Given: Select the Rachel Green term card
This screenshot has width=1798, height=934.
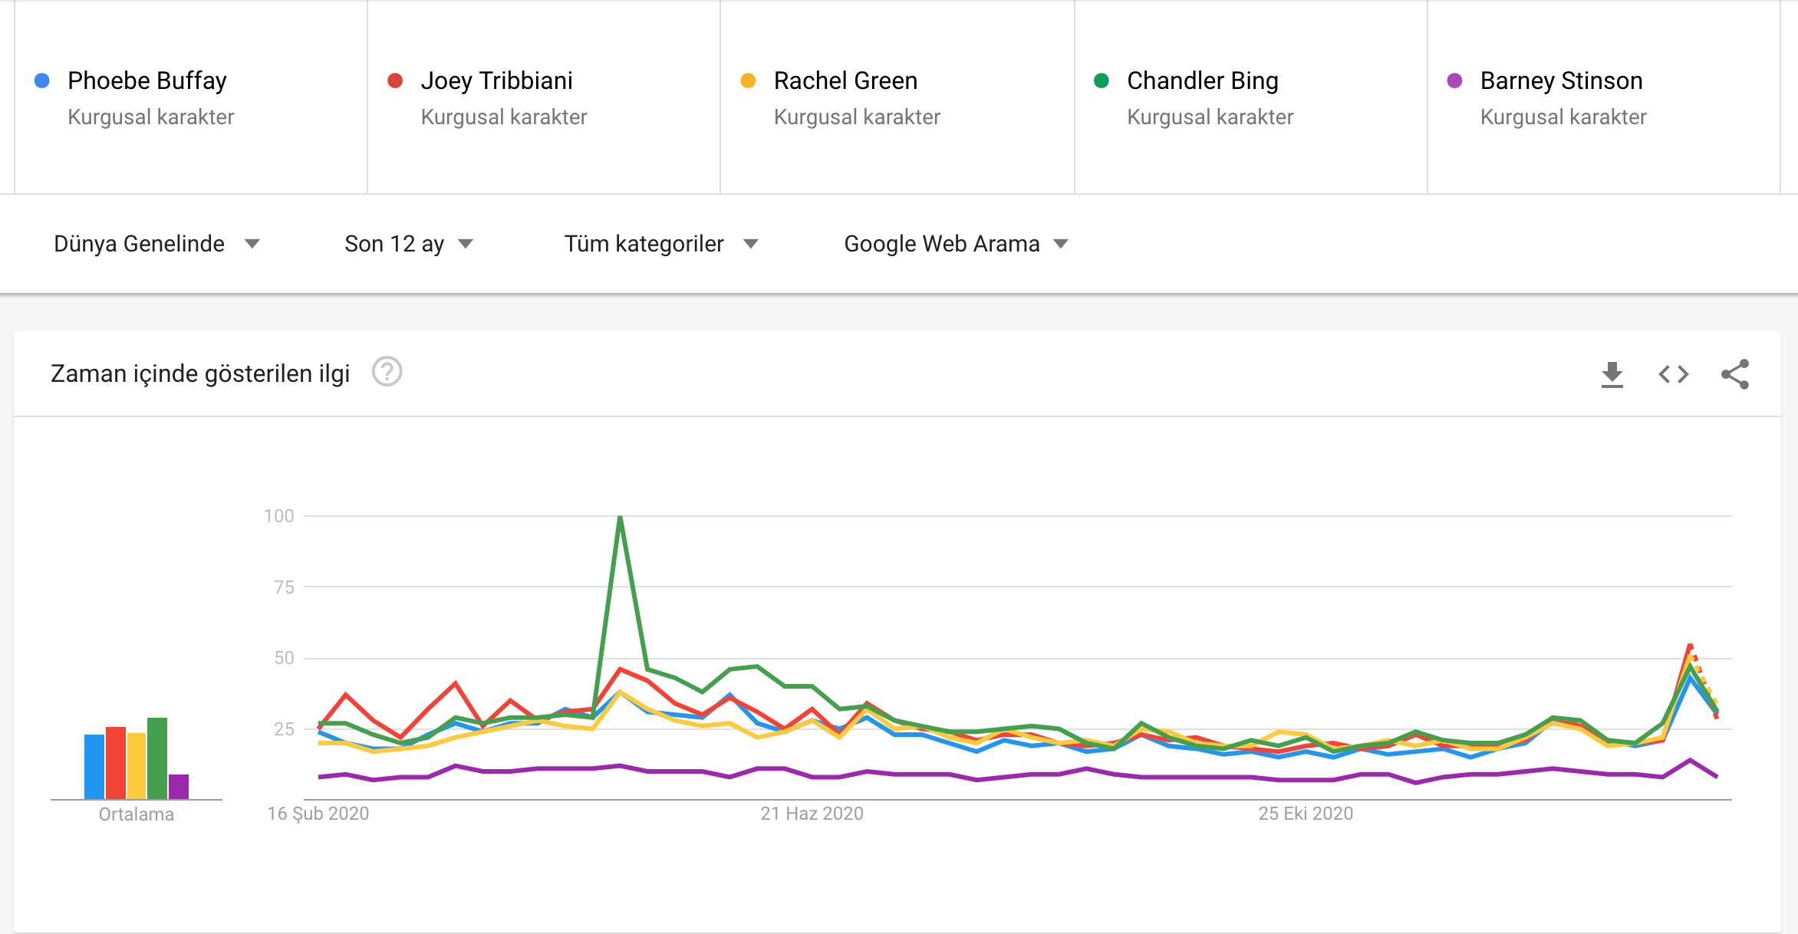Looking at the screenshot, I should tap(845, 81).
